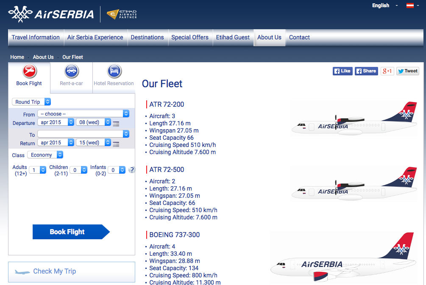Image resolution: width=426 pixels, height=285 pixels.
Task: Click the text 'Seat Capacity: 134'
Action: pos(174,268)
